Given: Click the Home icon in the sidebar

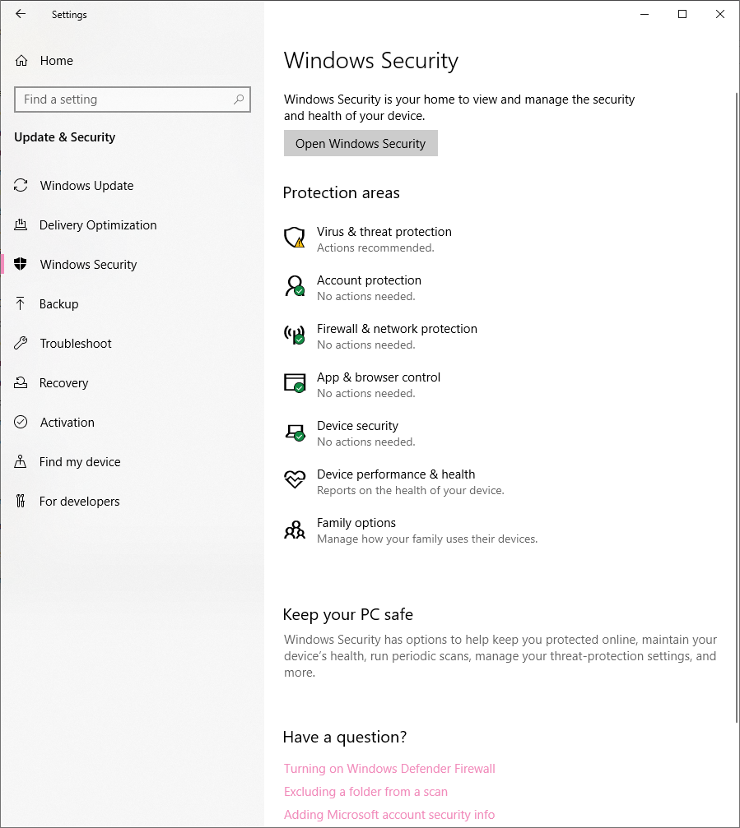Looking at the screenshot, I should 21,61.
